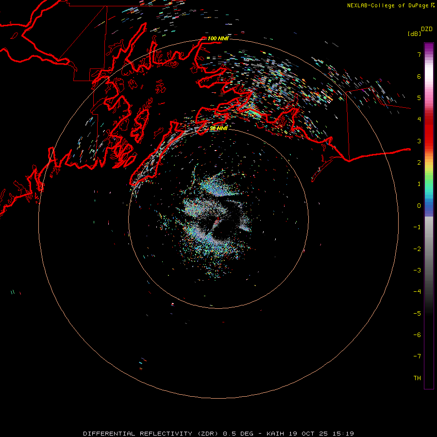This screenshot has width=437, height=437.
Task: Click the 5 value on colorbar
Action: click(419, 98)
